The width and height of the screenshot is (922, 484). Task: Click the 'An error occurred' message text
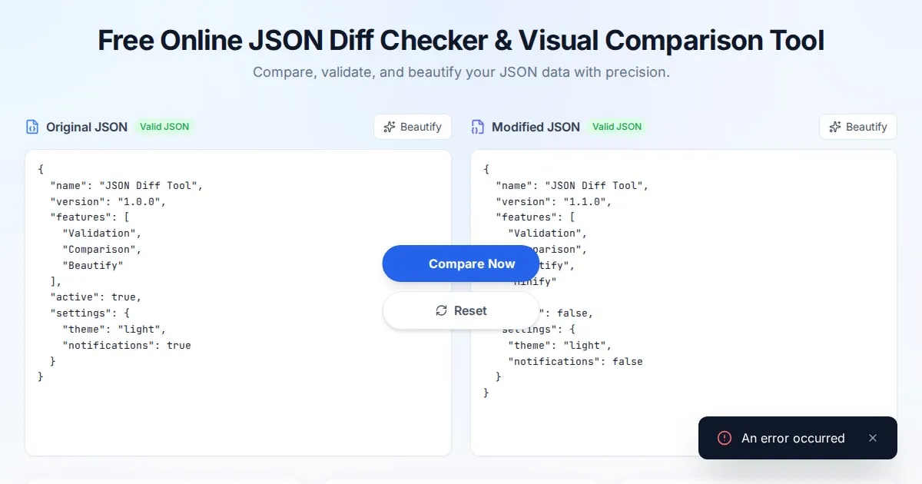click(792, 438)
